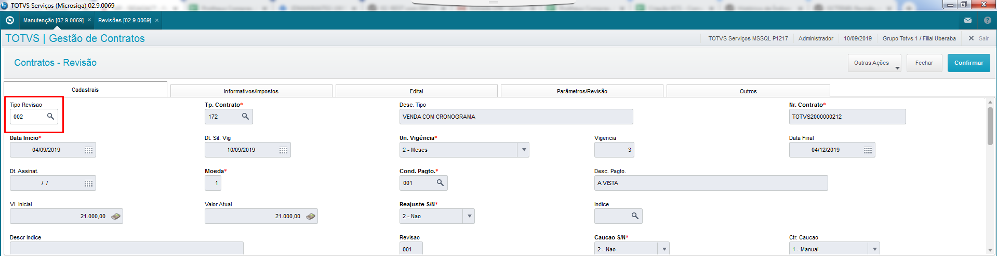The width and height of the screenshot is (997, 256).
Task: Switch to the Cadastrais tab
Action: (85, 90)
